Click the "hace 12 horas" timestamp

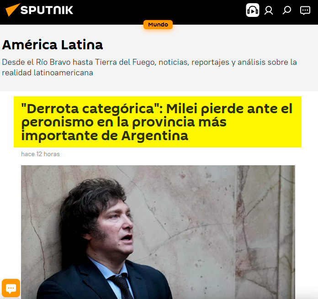[40, 154]
